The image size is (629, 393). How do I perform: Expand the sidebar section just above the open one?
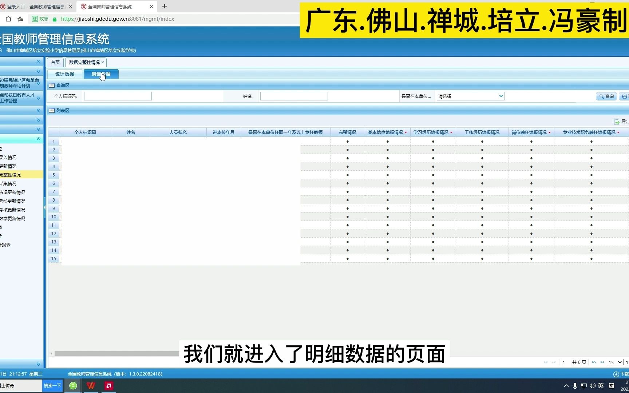pos(39,129)
